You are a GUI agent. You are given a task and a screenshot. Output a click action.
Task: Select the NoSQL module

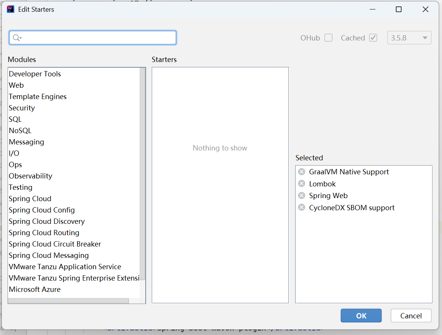click(x=74, y=130)
